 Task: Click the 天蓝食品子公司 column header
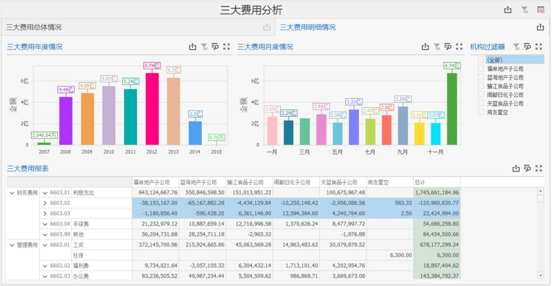[342, 182]
